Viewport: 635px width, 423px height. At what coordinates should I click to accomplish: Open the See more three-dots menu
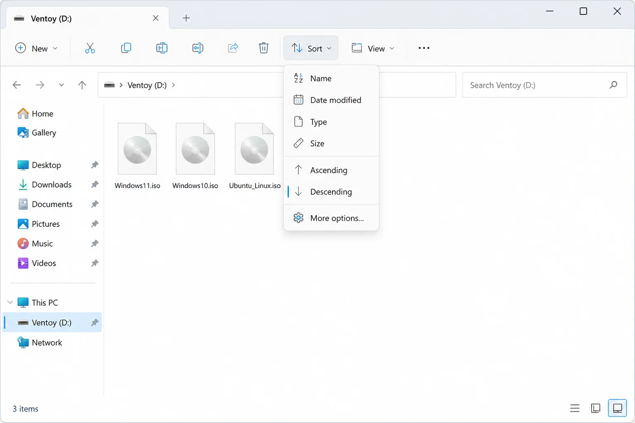click(424, 48)
